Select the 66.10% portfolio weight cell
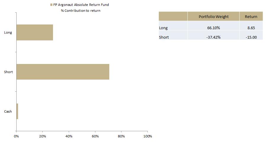Screen dimensions: 276x143 click(x=214, y=28)
